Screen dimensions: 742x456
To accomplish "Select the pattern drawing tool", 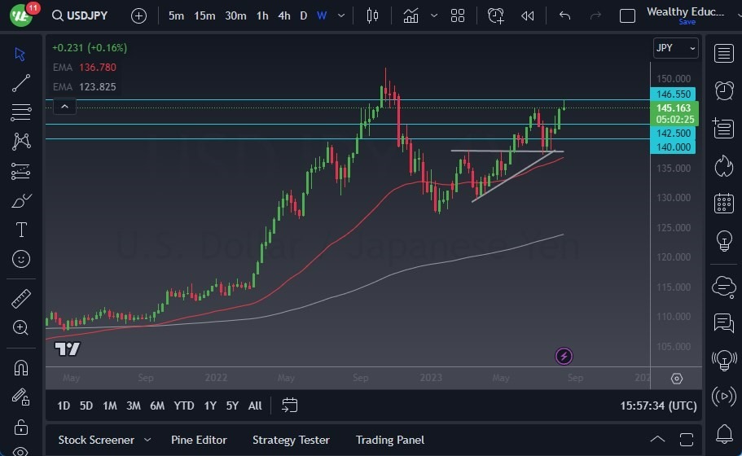I will [x=21, y=142].
